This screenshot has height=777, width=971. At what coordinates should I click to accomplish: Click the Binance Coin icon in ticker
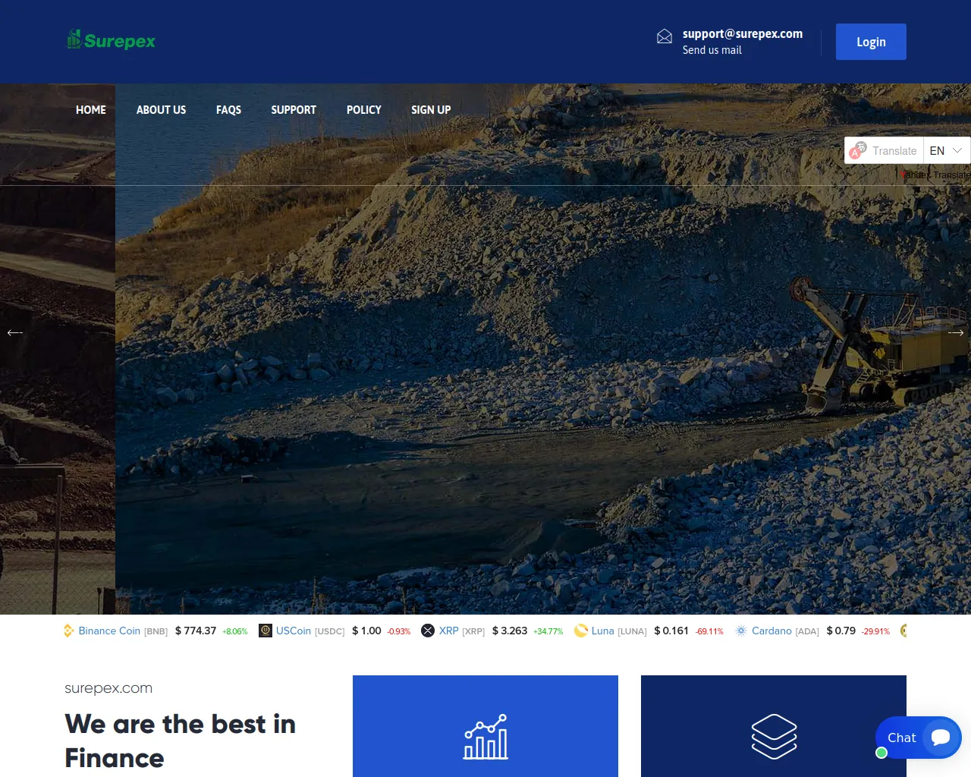click(x=69, y=631)
